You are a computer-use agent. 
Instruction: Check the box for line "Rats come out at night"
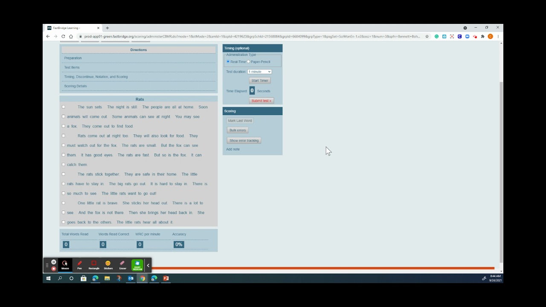point(64,136)
